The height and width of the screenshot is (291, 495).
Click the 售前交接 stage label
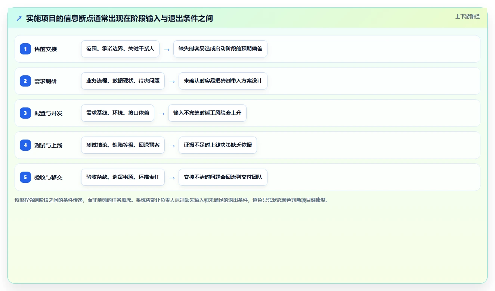[x=46, y=49]
